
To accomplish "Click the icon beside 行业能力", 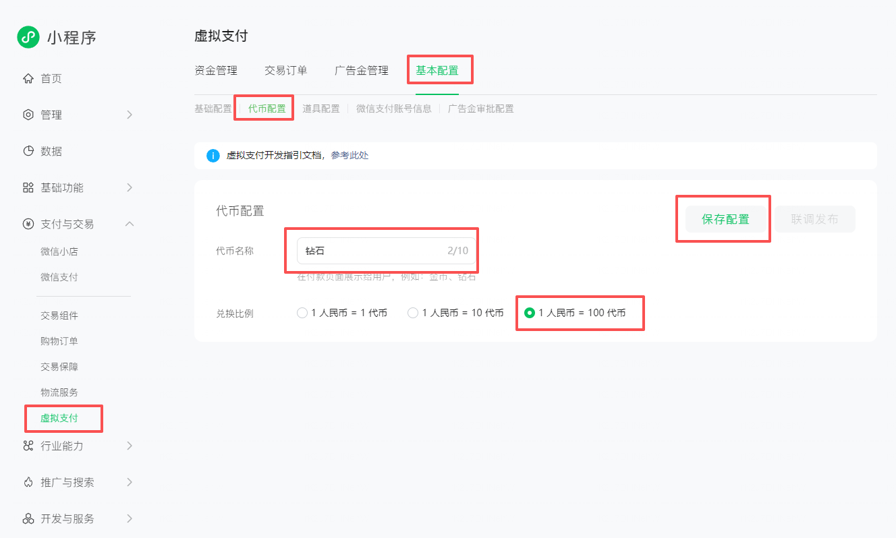I will tap(28, 446).
